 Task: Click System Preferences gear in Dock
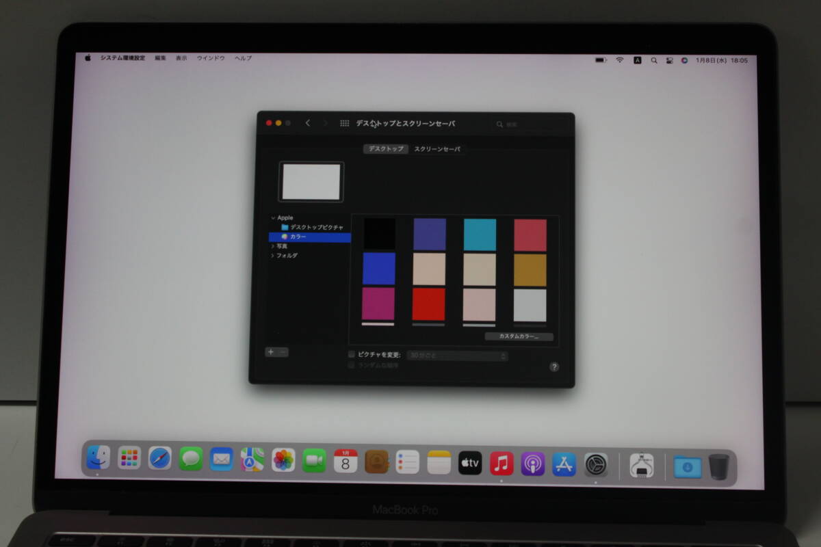[596, 465]
